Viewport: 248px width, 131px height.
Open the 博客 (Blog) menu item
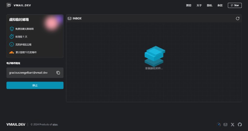coord(189,5)
